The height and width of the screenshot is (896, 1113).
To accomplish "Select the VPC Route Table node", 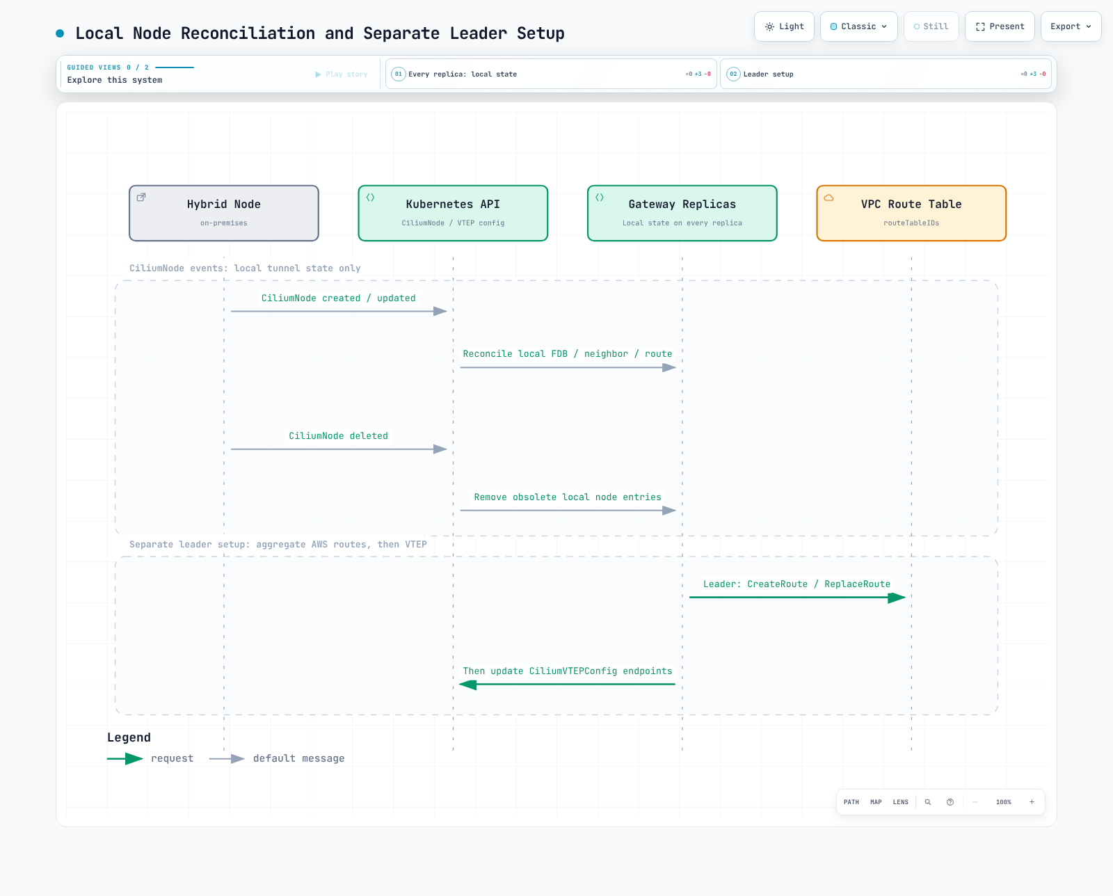I will click(x=911, y=213).
